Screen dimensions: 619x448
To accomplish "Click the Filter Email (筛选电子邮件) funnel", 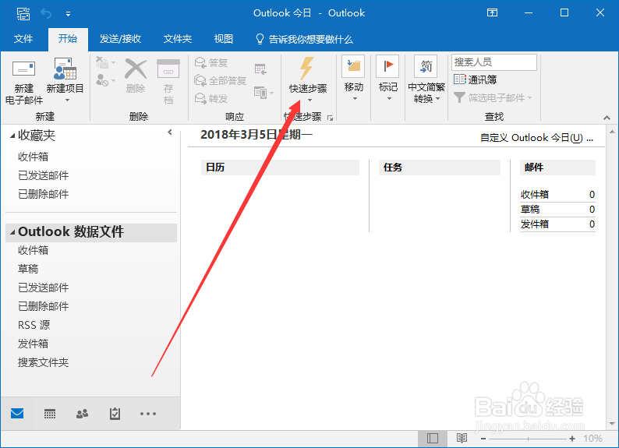I will (459, 97).
